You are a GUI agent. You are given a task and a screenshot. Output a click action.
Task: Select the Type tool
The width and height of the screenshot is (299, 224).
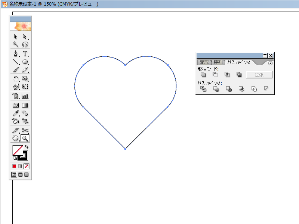[25, 53]
